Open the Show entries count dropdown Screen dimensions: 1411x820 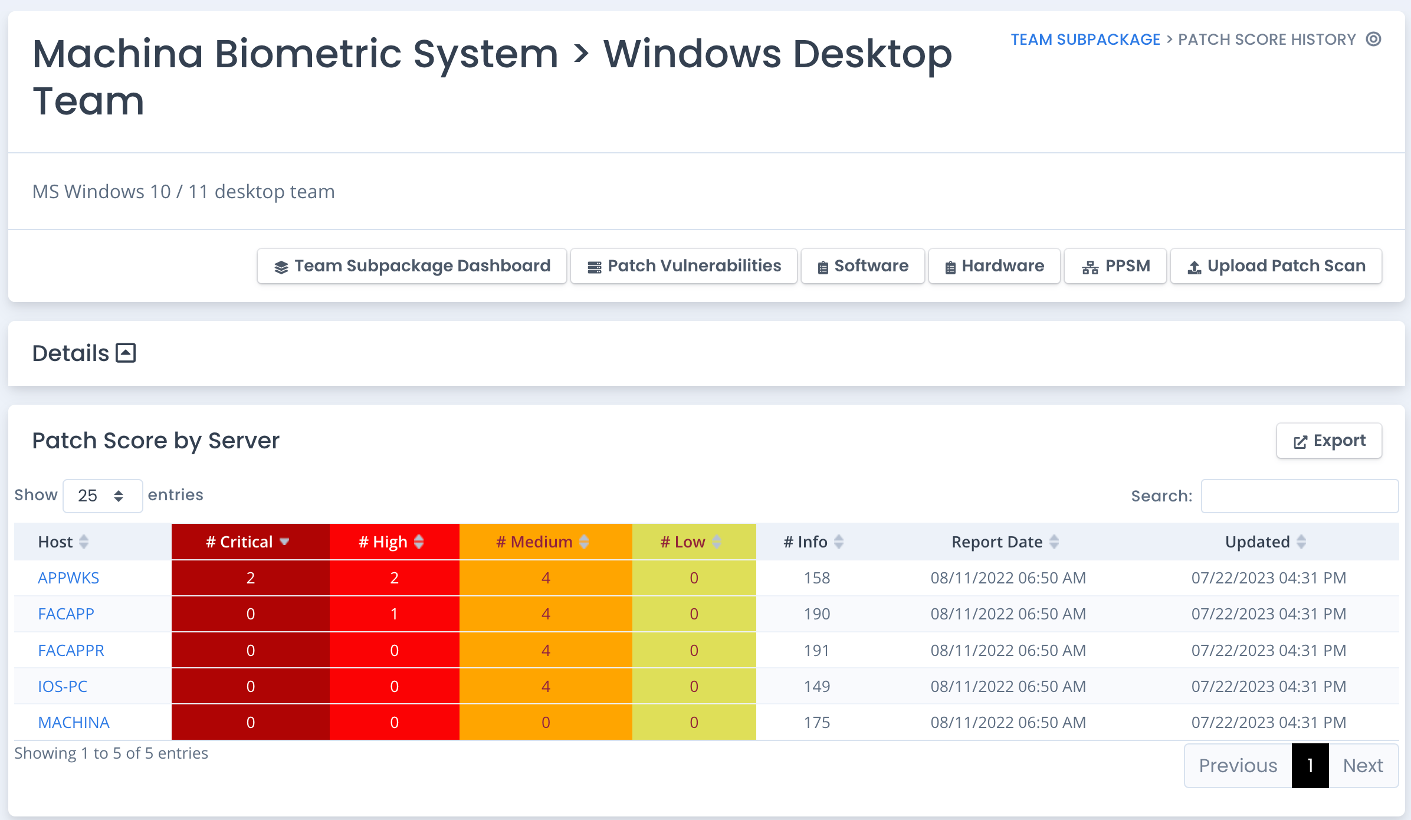pos(103,496)
